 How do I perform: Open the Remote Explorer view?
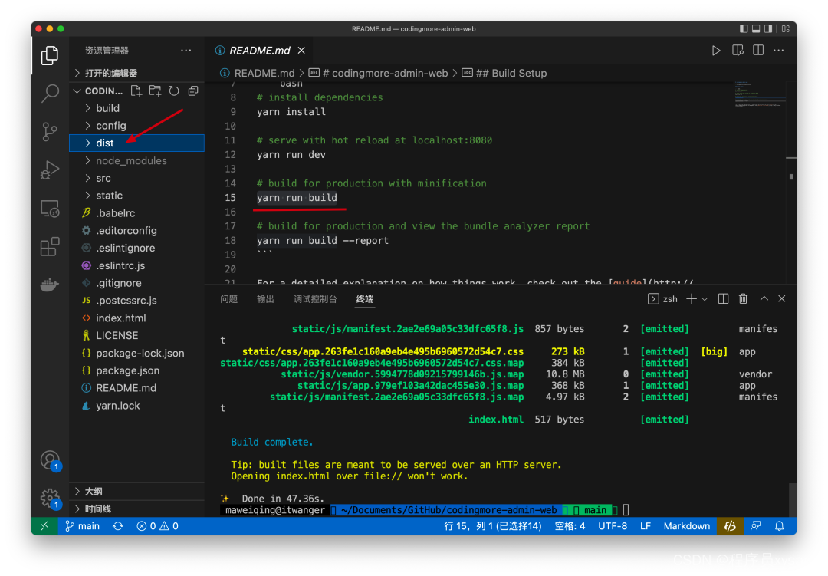click(x=50, y=209)
